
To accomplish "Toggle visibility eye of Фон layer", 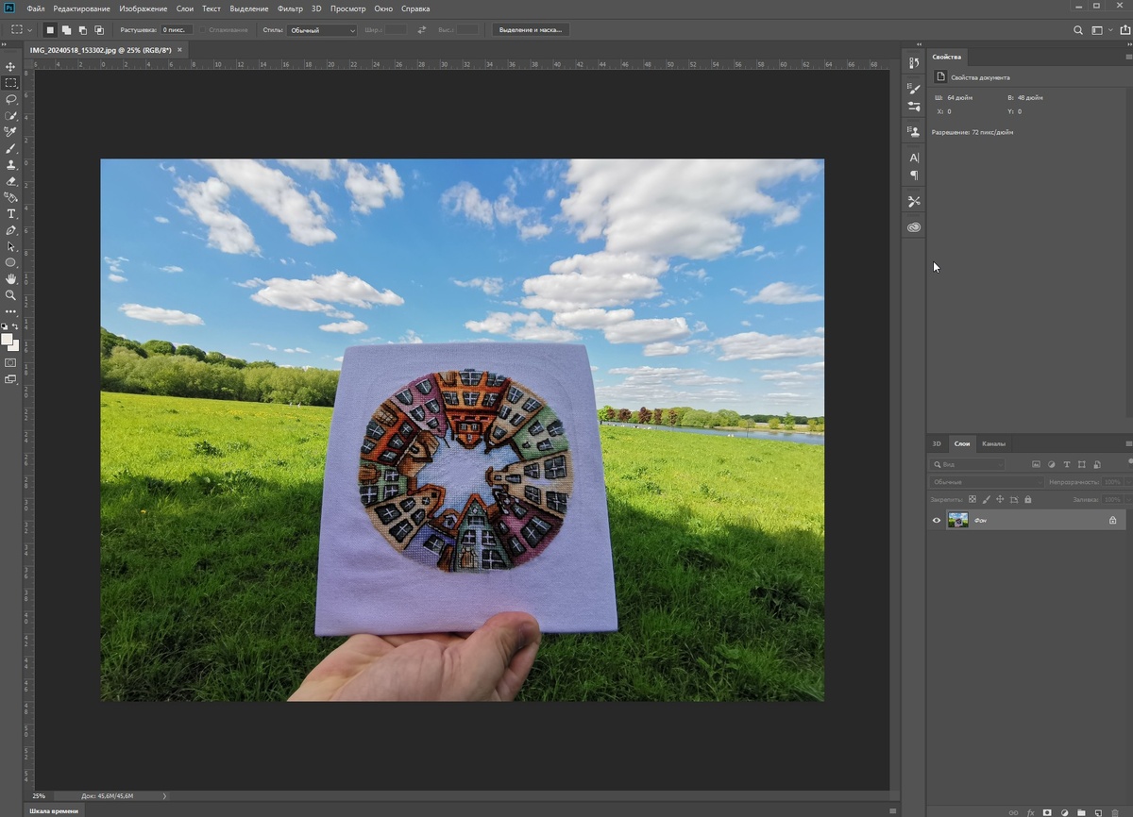I will tap(937, 520).
